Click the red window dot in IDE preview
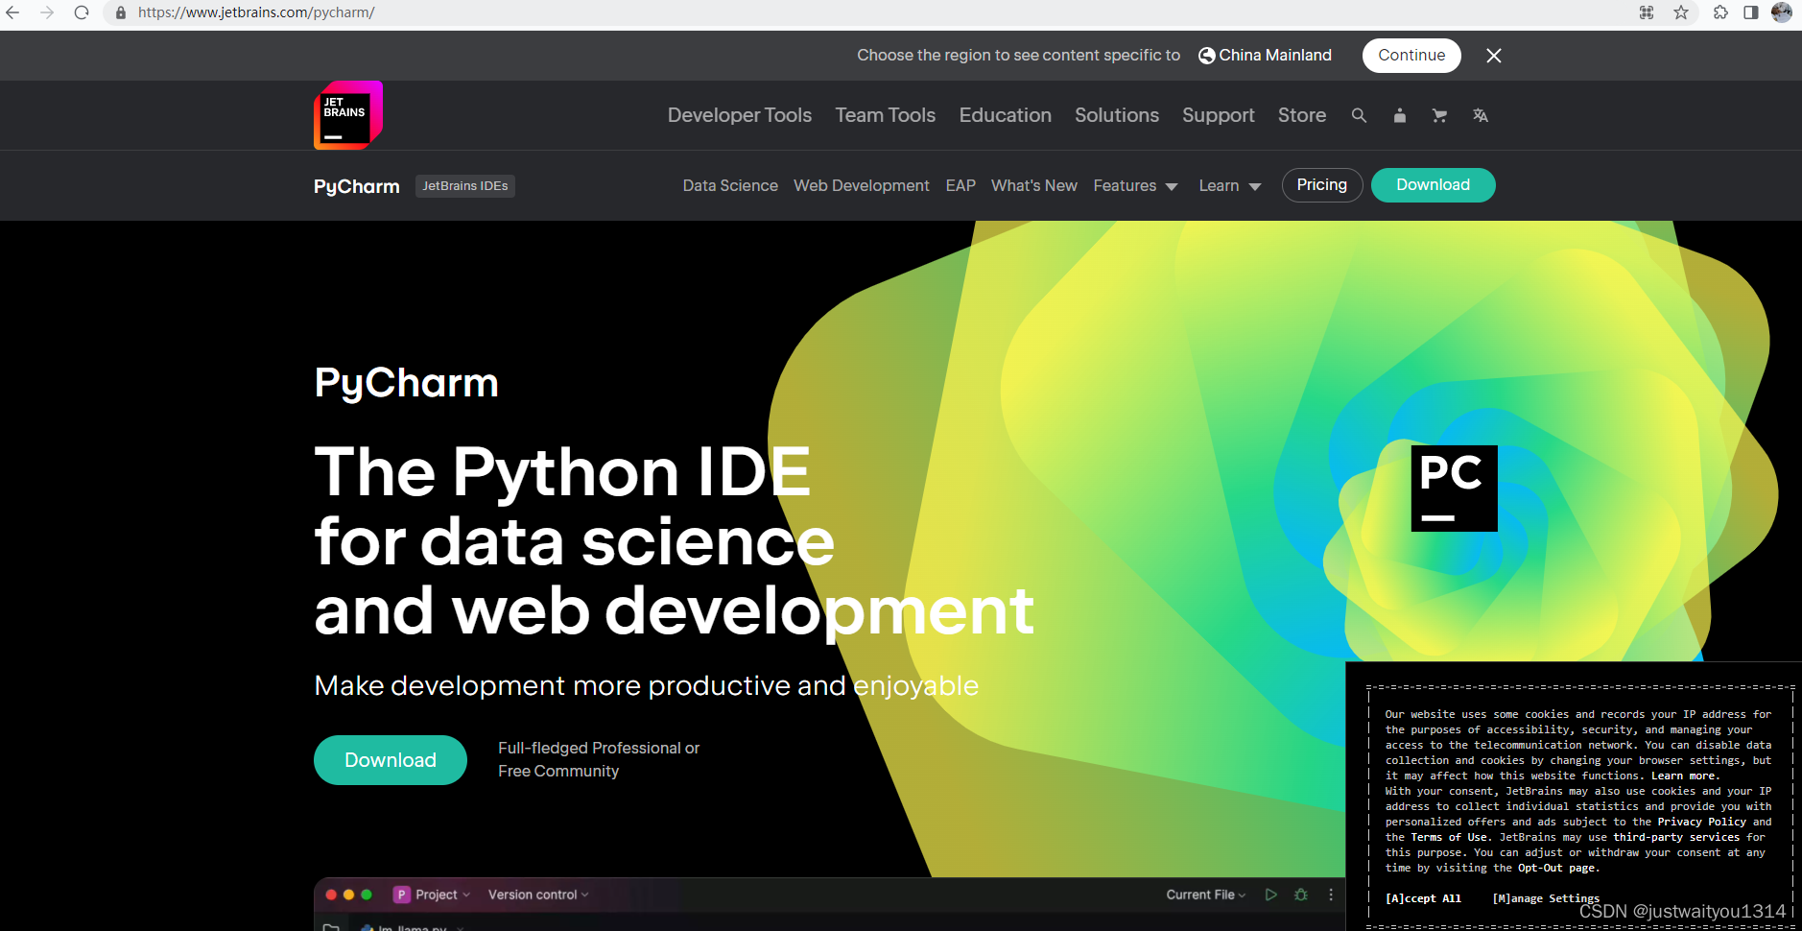The image size is (1802, 931). (331, 895)
